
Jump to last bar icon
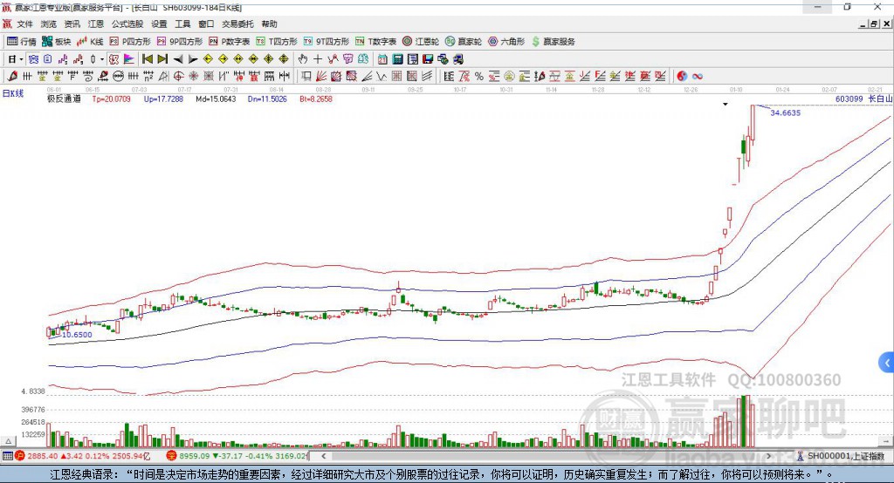[x=162, y=59]
